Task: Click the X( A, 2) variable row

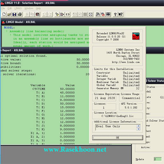Action: pyautogui.click(x=52, y=137)
